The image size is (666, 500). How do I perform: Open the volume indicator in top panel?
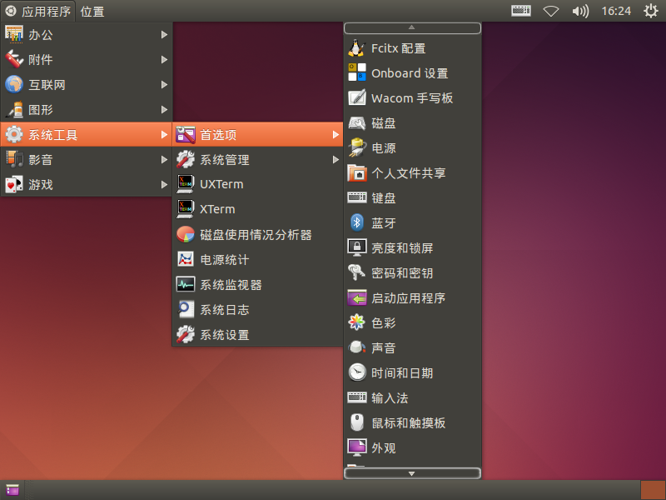click(580, 11)
